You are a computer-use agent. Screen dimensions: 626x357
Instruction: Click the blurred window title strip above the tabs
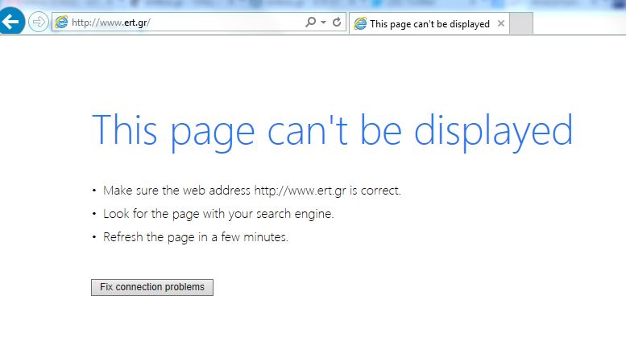[x=322, y=5]
